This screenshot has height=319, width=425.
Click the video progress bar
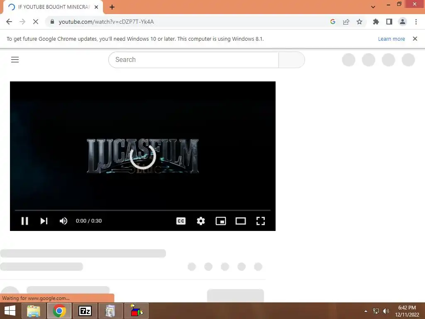143,210
